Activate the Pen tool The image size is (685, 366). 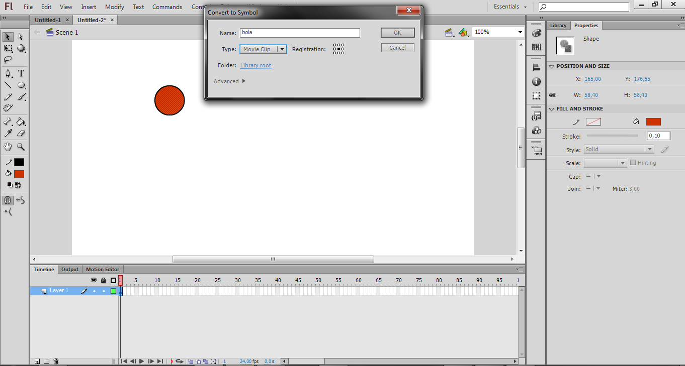[x=8, y=73]
